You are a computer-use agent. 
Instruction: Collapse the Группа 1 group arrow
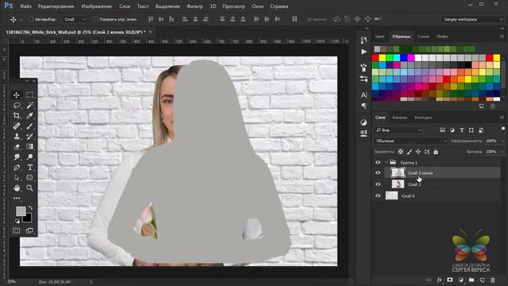coord(387,162)
